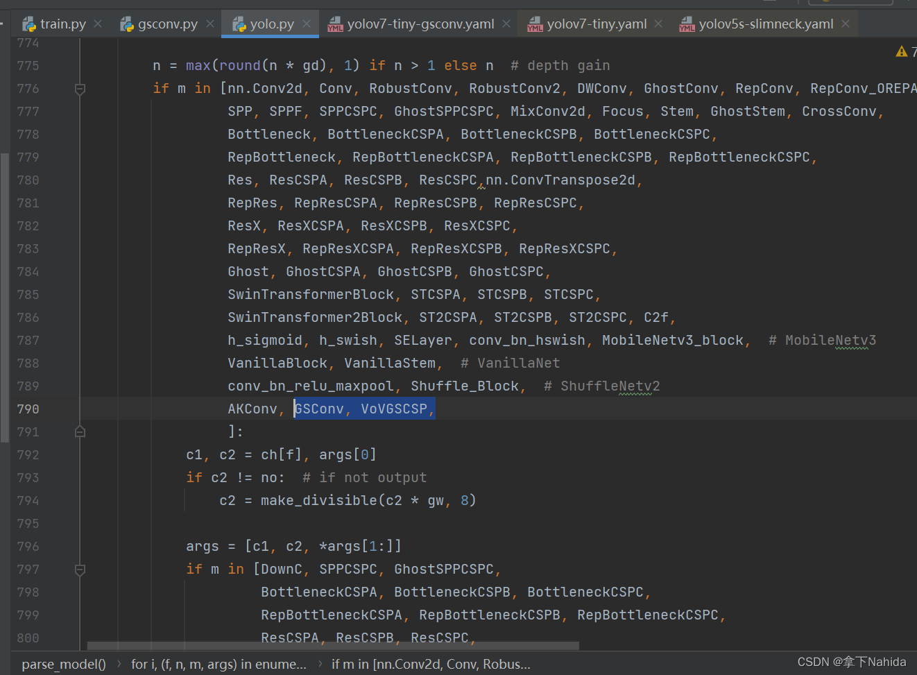The image size is (917, 675).
Task: Open the yolov7-tiny-gsconv.yaml tab
Action: (x=420, y=24)
